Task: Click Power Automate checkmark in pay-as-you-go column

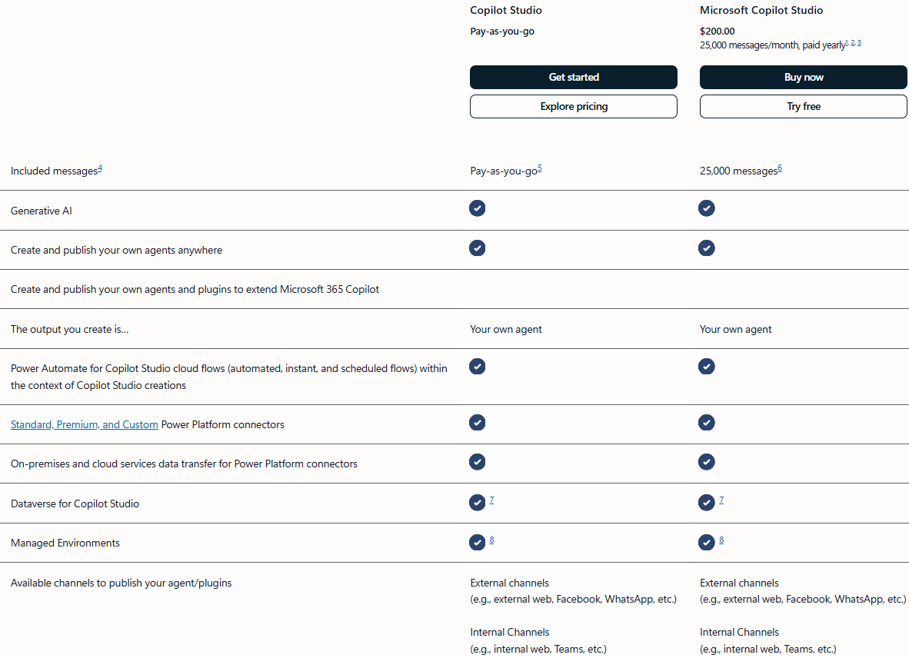Action: tap(477, 367)
